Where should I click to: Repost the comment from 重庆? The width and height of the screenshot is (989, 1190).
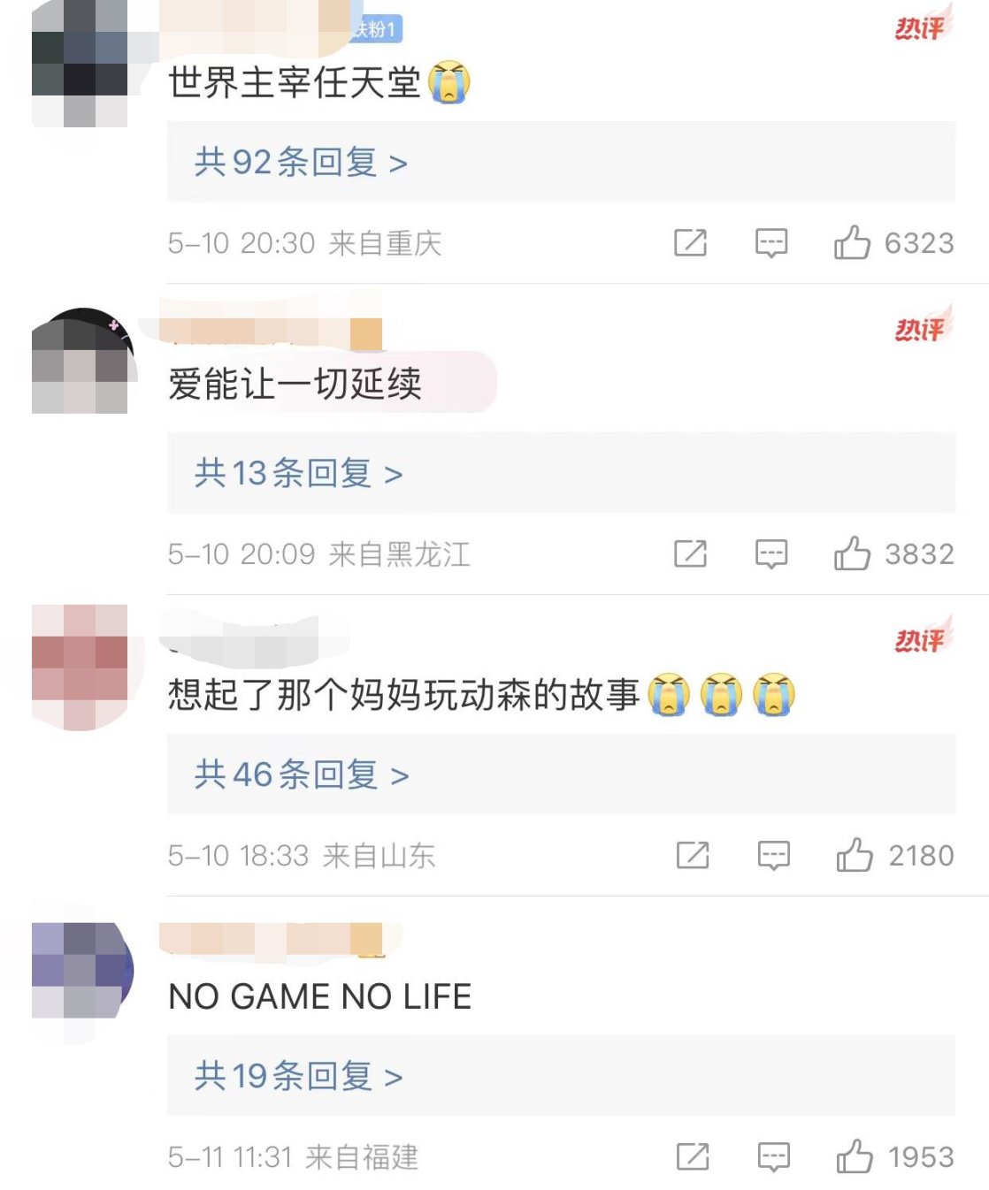pos(690,242)
